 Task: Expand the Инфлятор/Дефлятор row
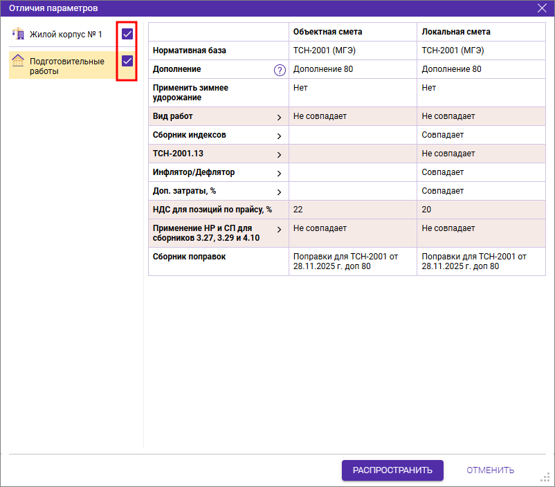(279, 173)
